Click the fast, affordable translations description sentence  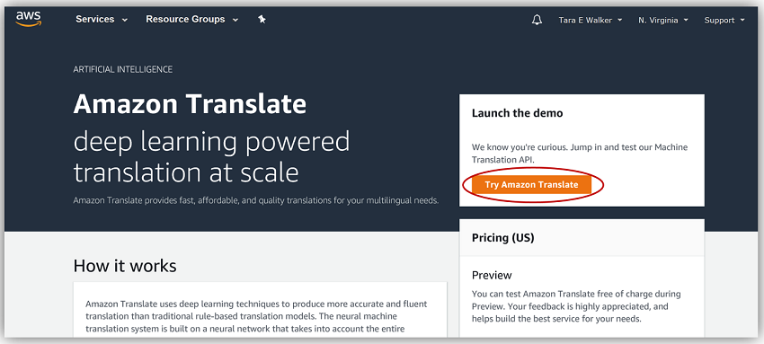point(256,200)
